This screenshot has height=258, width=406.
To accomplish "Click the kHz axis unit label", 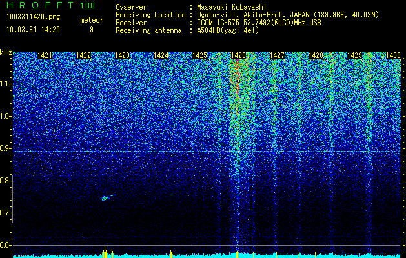I will click(6, 52).
